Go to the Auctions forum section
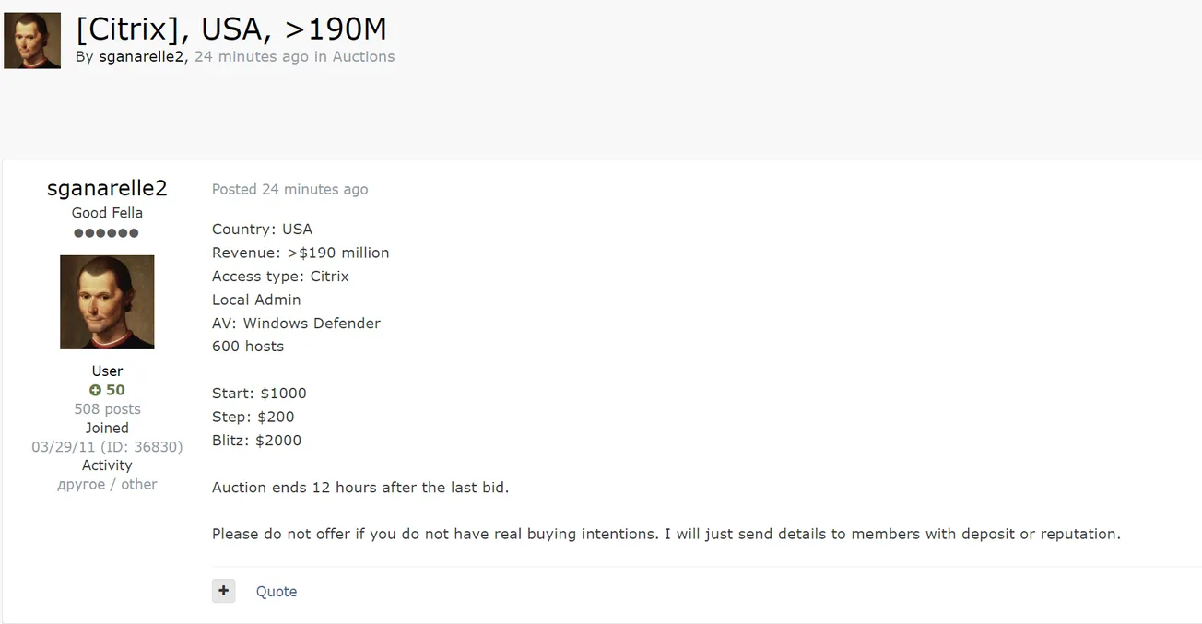The width and height of the screenshot is (1202, 624). (x=363, y=56)
